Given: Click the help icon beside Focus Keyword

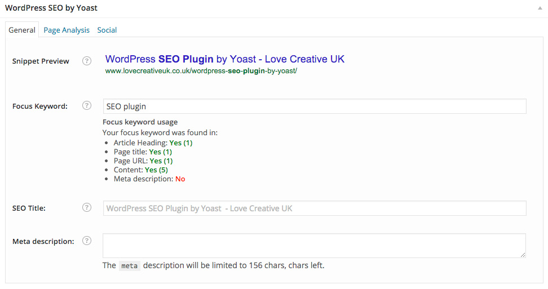Looking at the screenshot, I should tap(87, 105).
